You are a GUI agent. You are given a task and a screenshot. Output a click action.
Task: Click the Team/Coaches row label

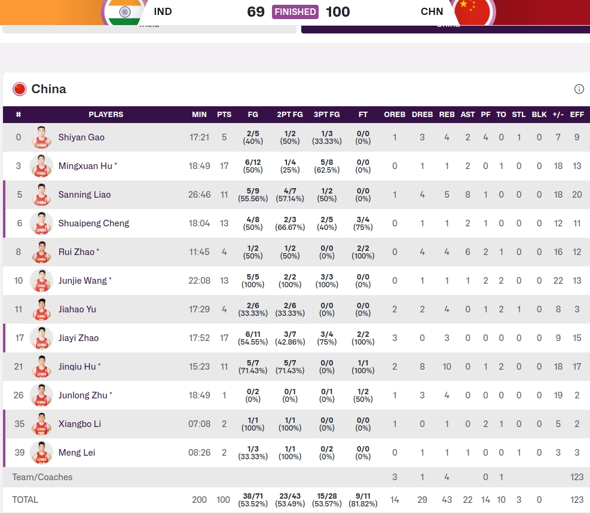click(42, 477)
